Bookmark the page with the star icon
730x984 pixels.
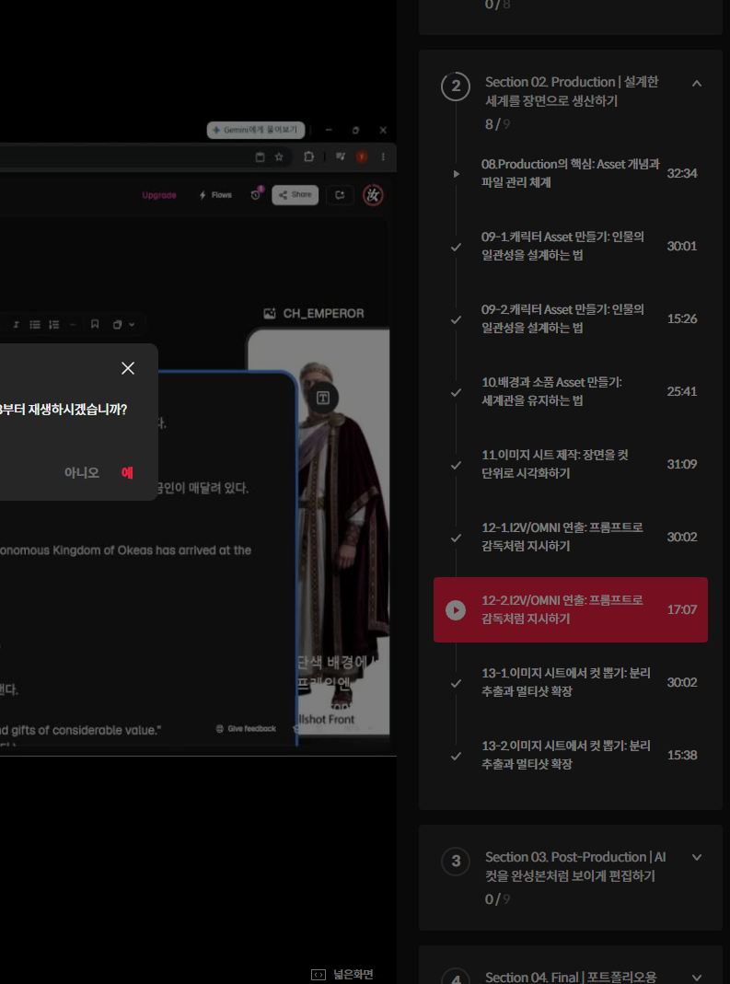(x=279, y=156)
